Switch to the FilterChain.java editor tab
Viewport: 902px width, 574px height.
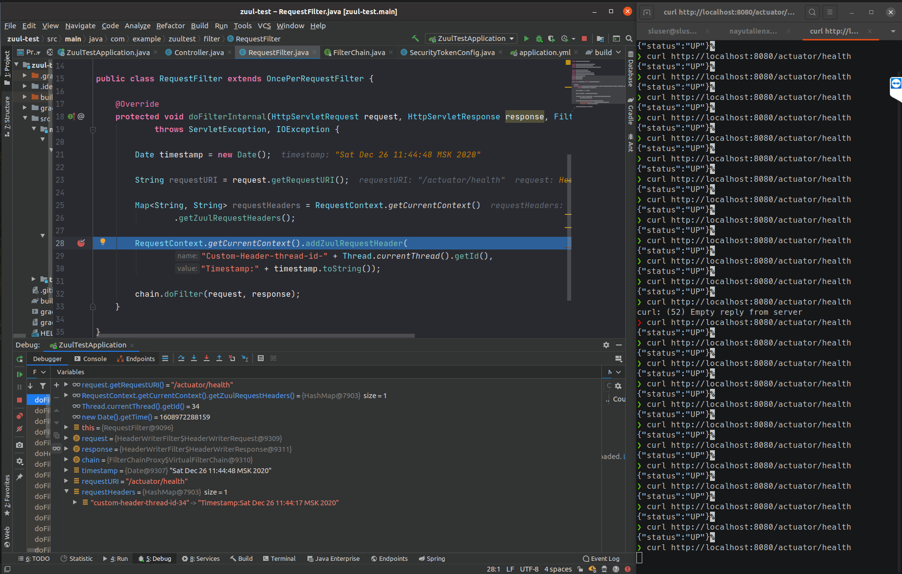coord(360,52)
